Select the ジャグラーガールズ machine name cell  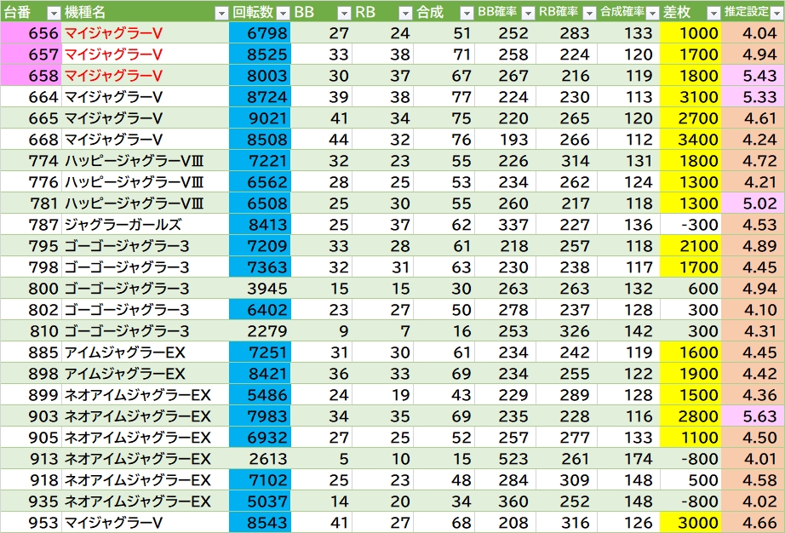tap(145, 225)
